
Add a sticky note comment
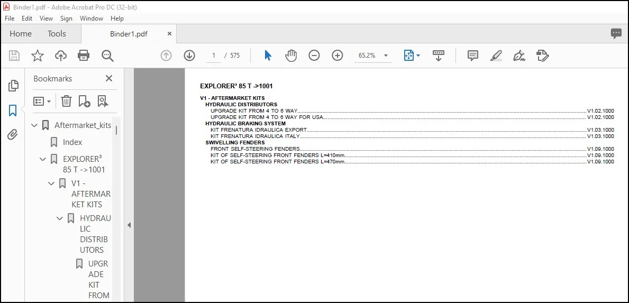pyautogui.click(x=473, y=56)
